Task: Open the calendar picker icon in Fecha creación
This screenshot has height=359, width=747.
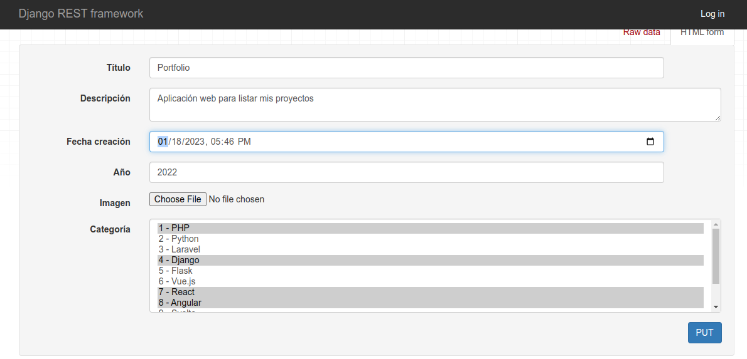Action: [650, 142]
